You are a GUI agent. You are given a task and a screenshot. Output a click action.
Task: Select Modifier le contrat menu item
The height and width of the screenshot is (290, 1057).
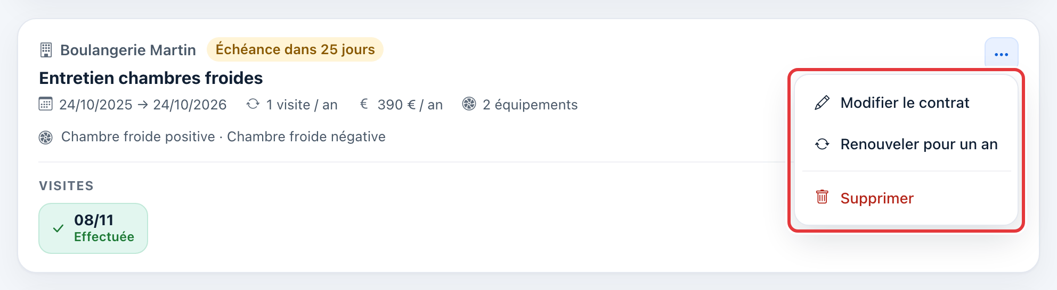pyautogui.click(x=906, y=103)
